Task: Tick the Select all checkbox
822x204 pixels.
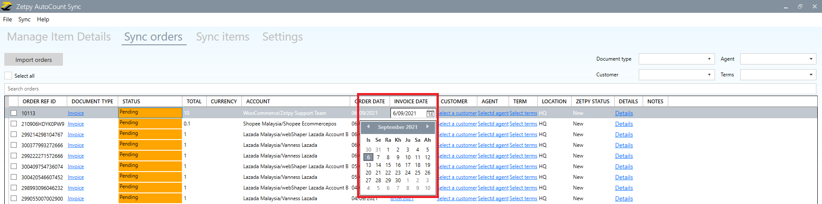Action: 8,76
